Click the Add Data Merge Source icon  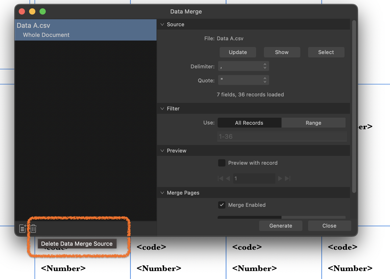click(x=23, y=229)
